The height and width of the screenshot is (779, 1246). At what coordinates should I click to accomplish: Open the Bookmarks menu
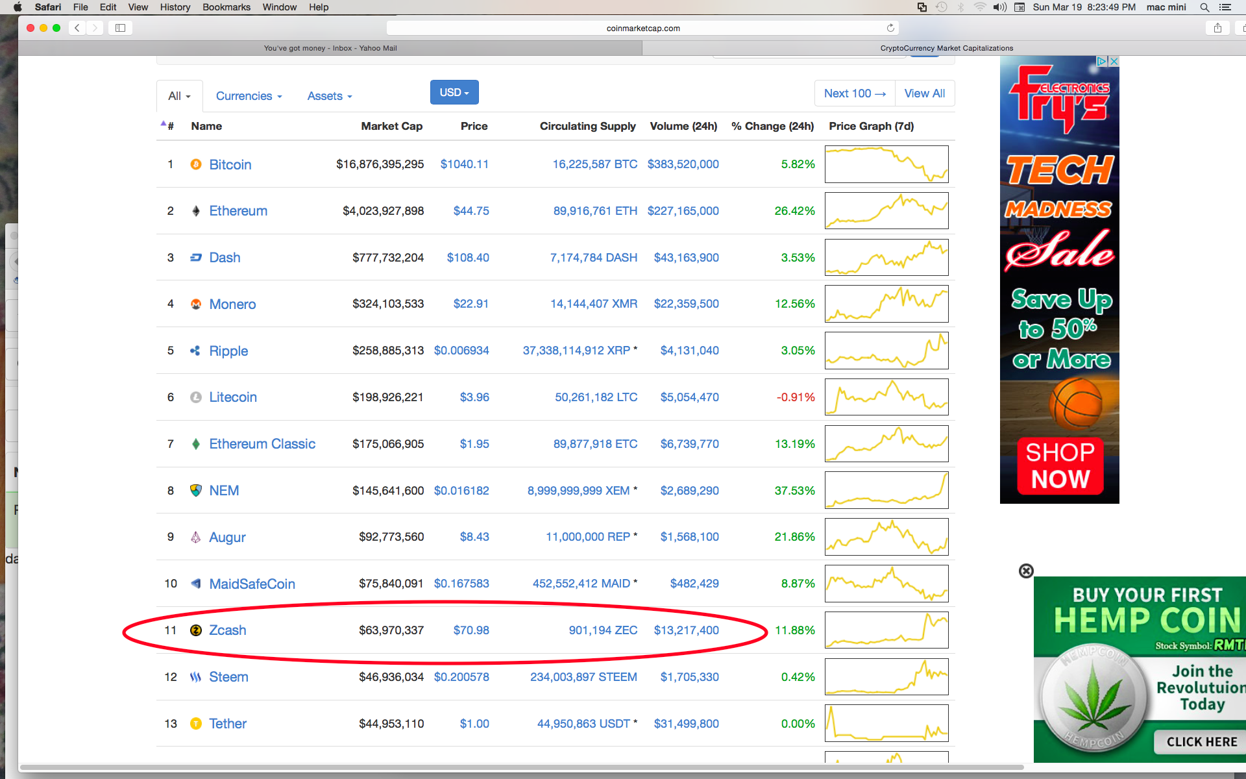pos(226,7)
